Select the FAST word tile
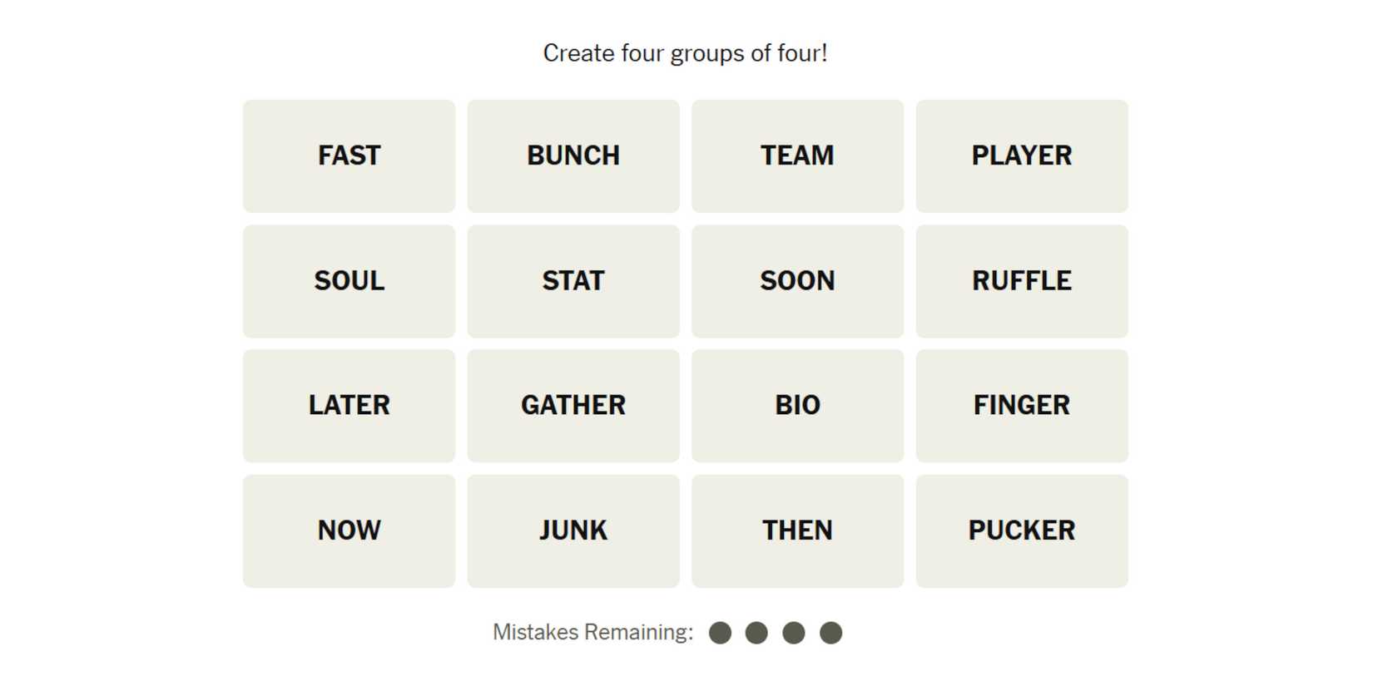Viewport: 1373px width, 686px height. coord(349,156)
